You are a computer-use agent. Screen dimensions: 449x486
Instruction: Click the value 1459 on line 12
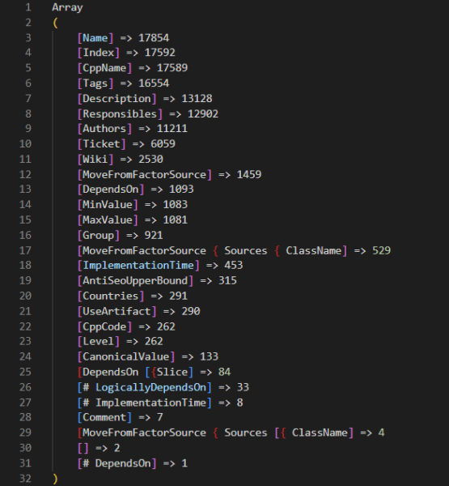click(249, 174)
